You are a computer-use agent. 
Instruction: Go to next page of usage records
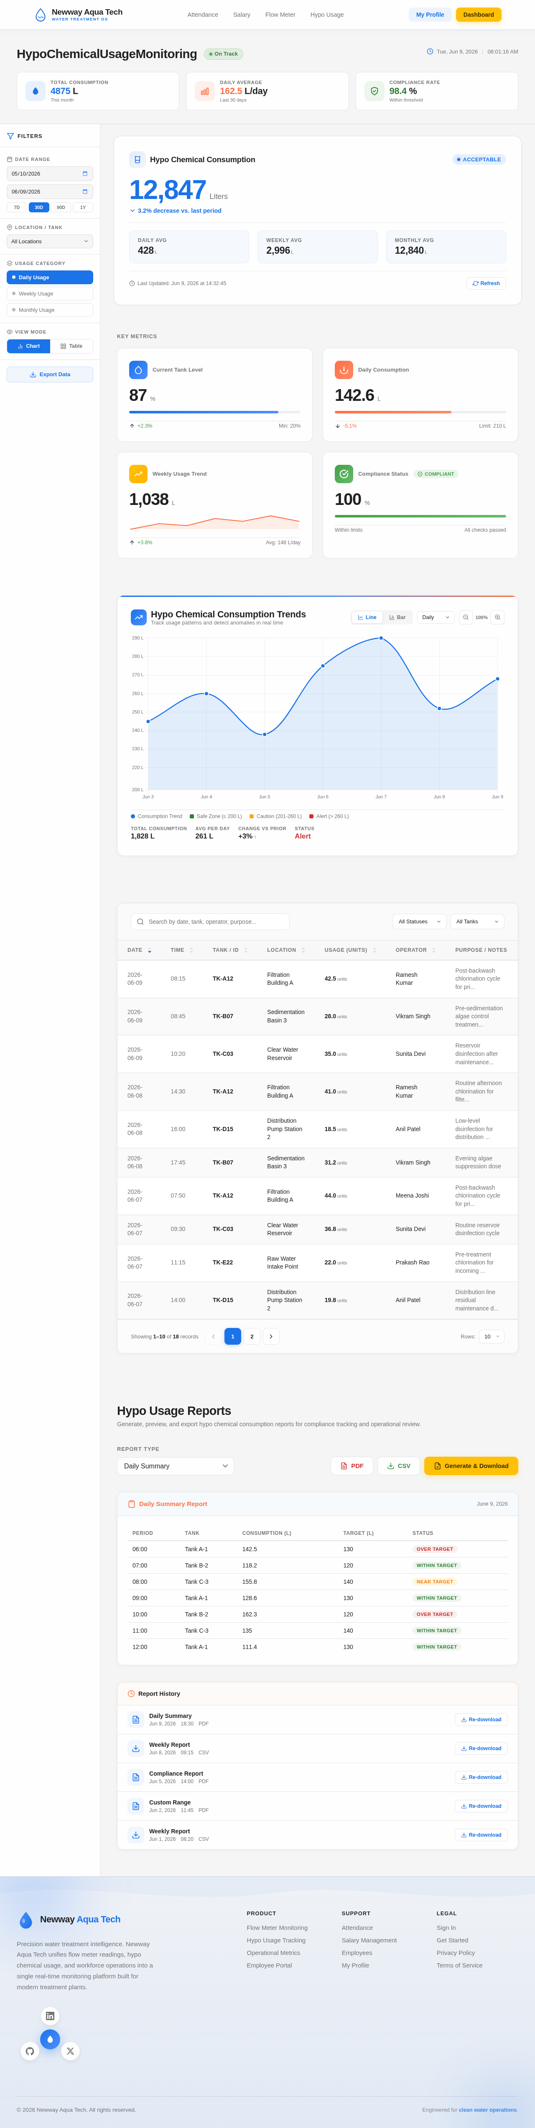point(271,1337)
